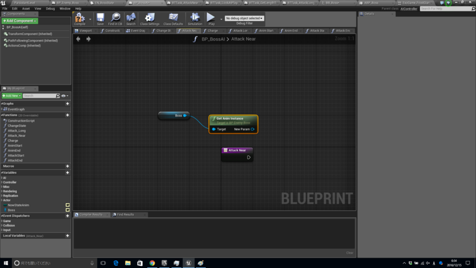Click BP_BossAI breadcrumb link

click(x=213, y=39)
